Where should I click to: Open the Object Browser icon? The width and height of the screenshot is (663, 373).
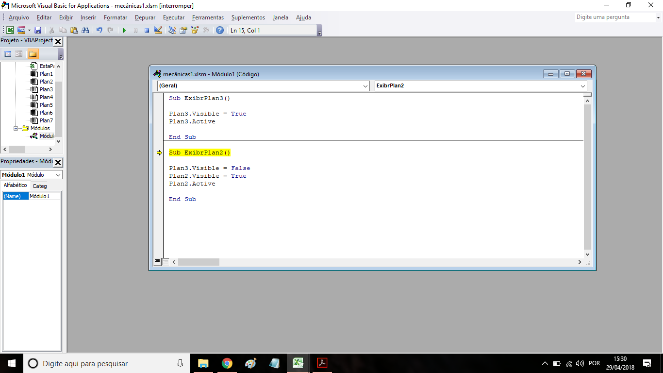pyautogui.click(x=195, y=30)
